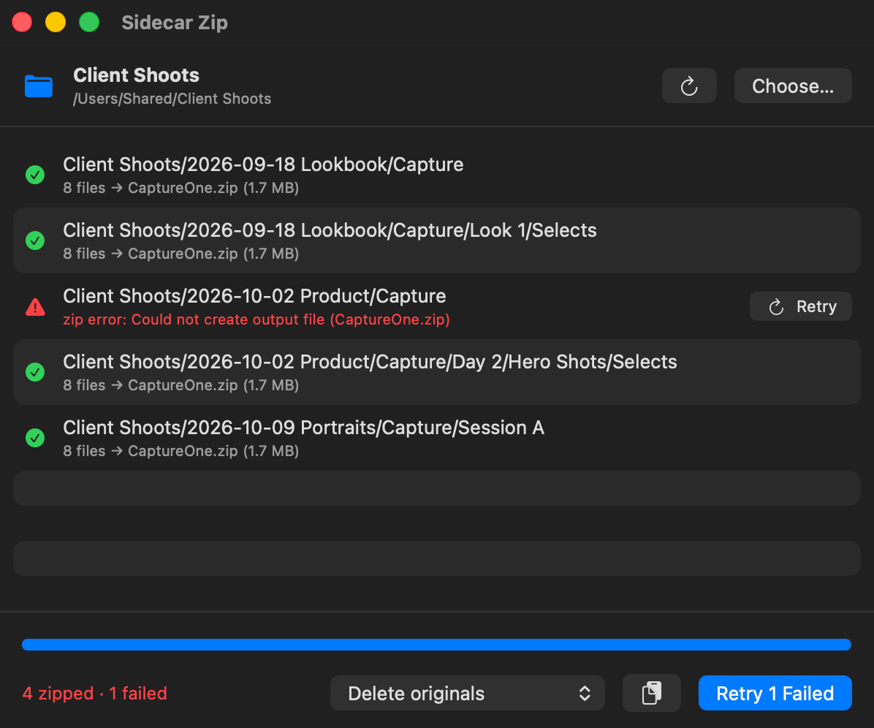Select the Portraits/Capture/Session A row title
Image resolution: width=874 pixels, height=728 pixels.
[303, 428]
